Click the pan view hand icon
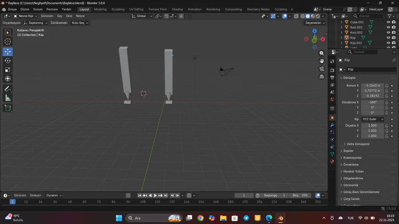 [x=322, y=61]
